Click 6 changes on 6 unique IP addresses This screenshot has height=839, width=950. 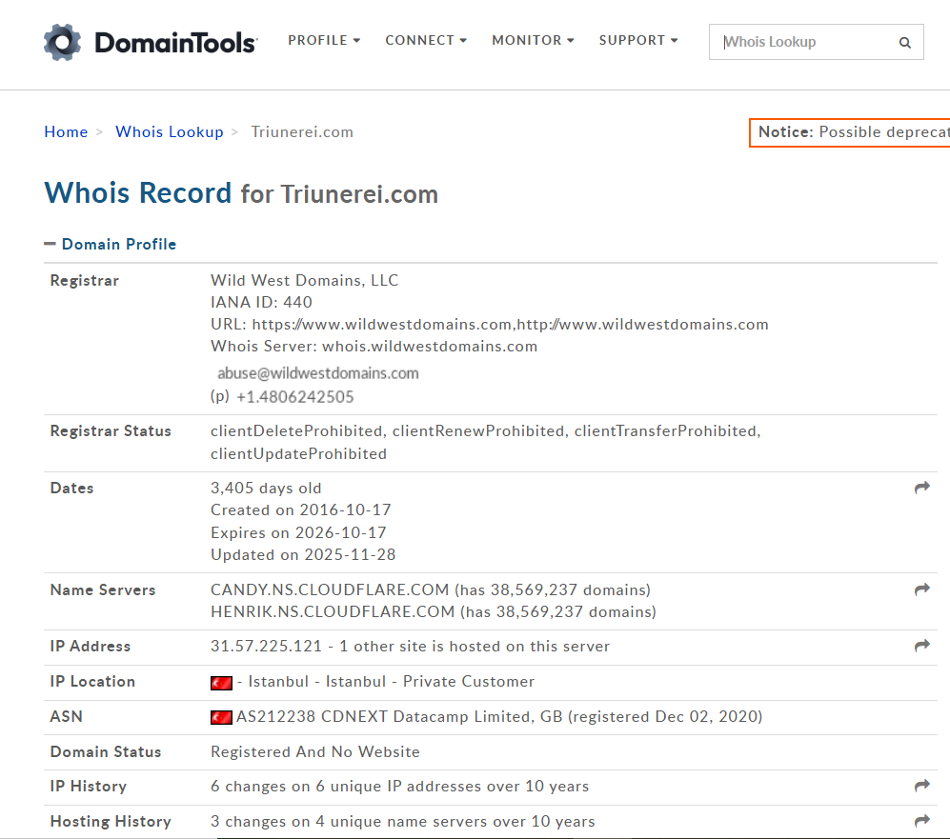pyautogui.click(x=400, y=786)
